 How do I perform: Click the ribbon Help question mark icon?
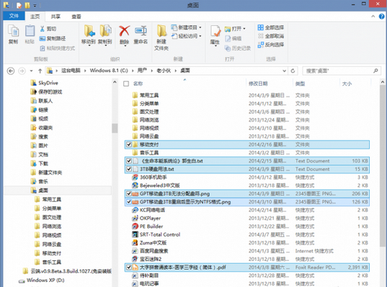pyautogui.click(x=381, y=17)
